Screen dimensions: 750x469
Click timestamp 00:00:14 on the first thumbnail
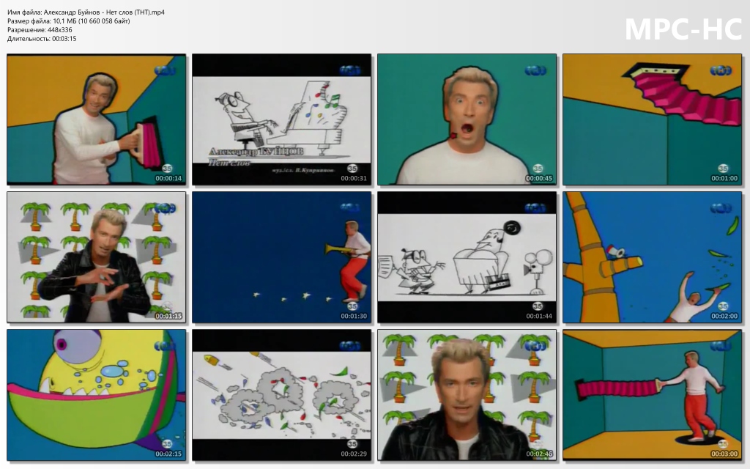pos(168,179)
